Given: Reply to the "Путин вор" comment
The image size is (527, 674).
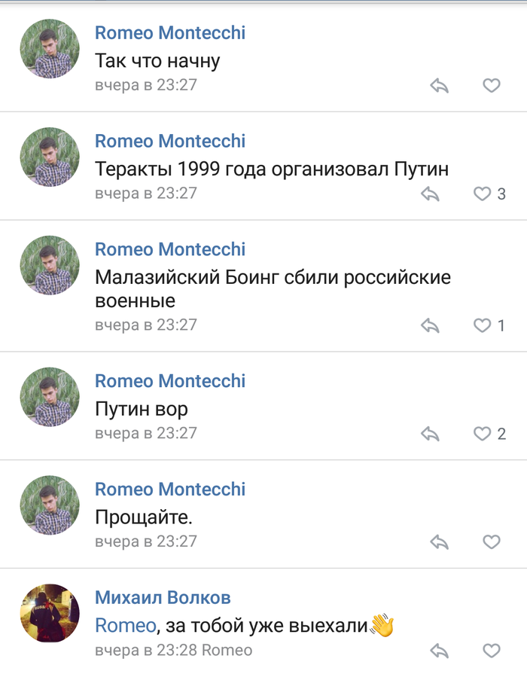Looking at the screenshot, I should [x=430, y=434].
